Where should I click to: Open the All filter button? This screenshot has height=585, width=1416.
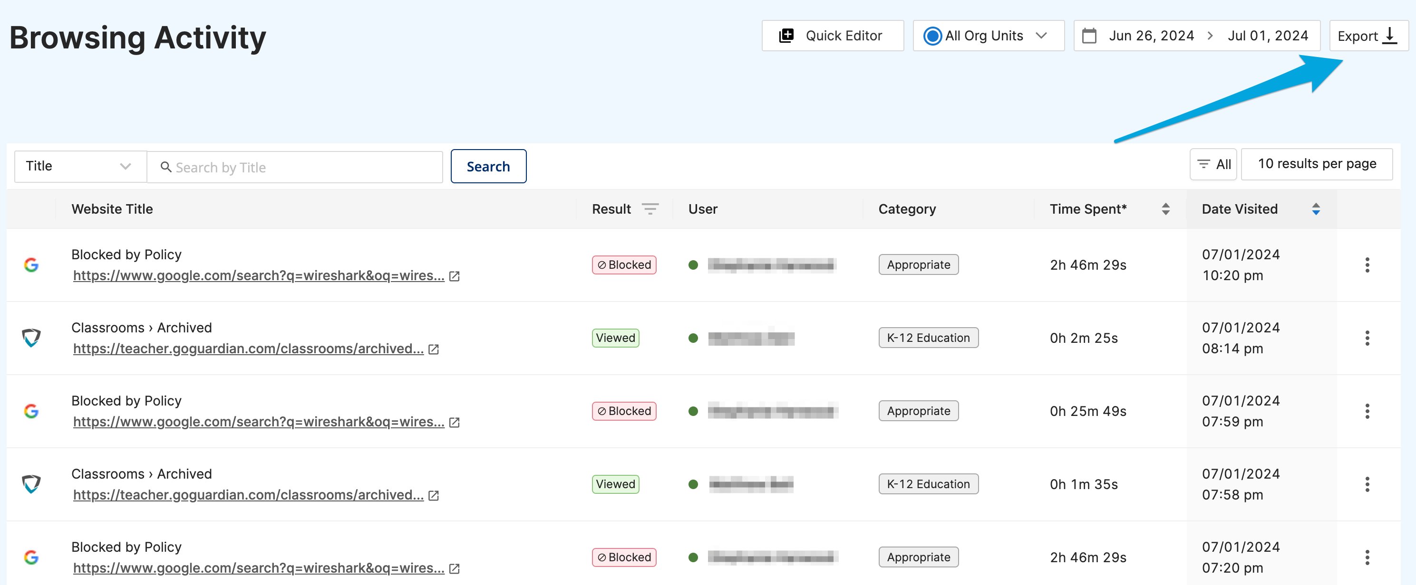[x=1212, y=164]
